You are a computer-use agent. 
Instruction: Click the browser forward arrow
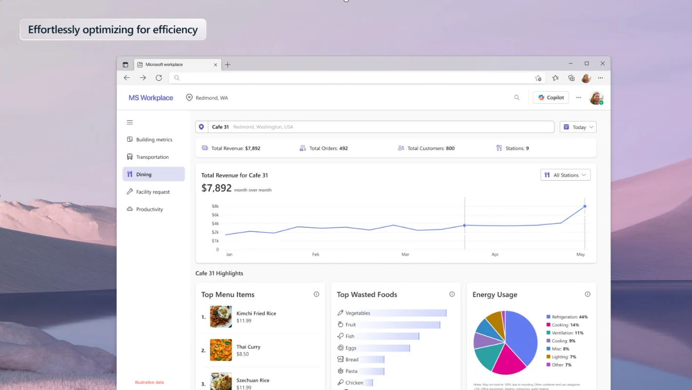point(143,78)
